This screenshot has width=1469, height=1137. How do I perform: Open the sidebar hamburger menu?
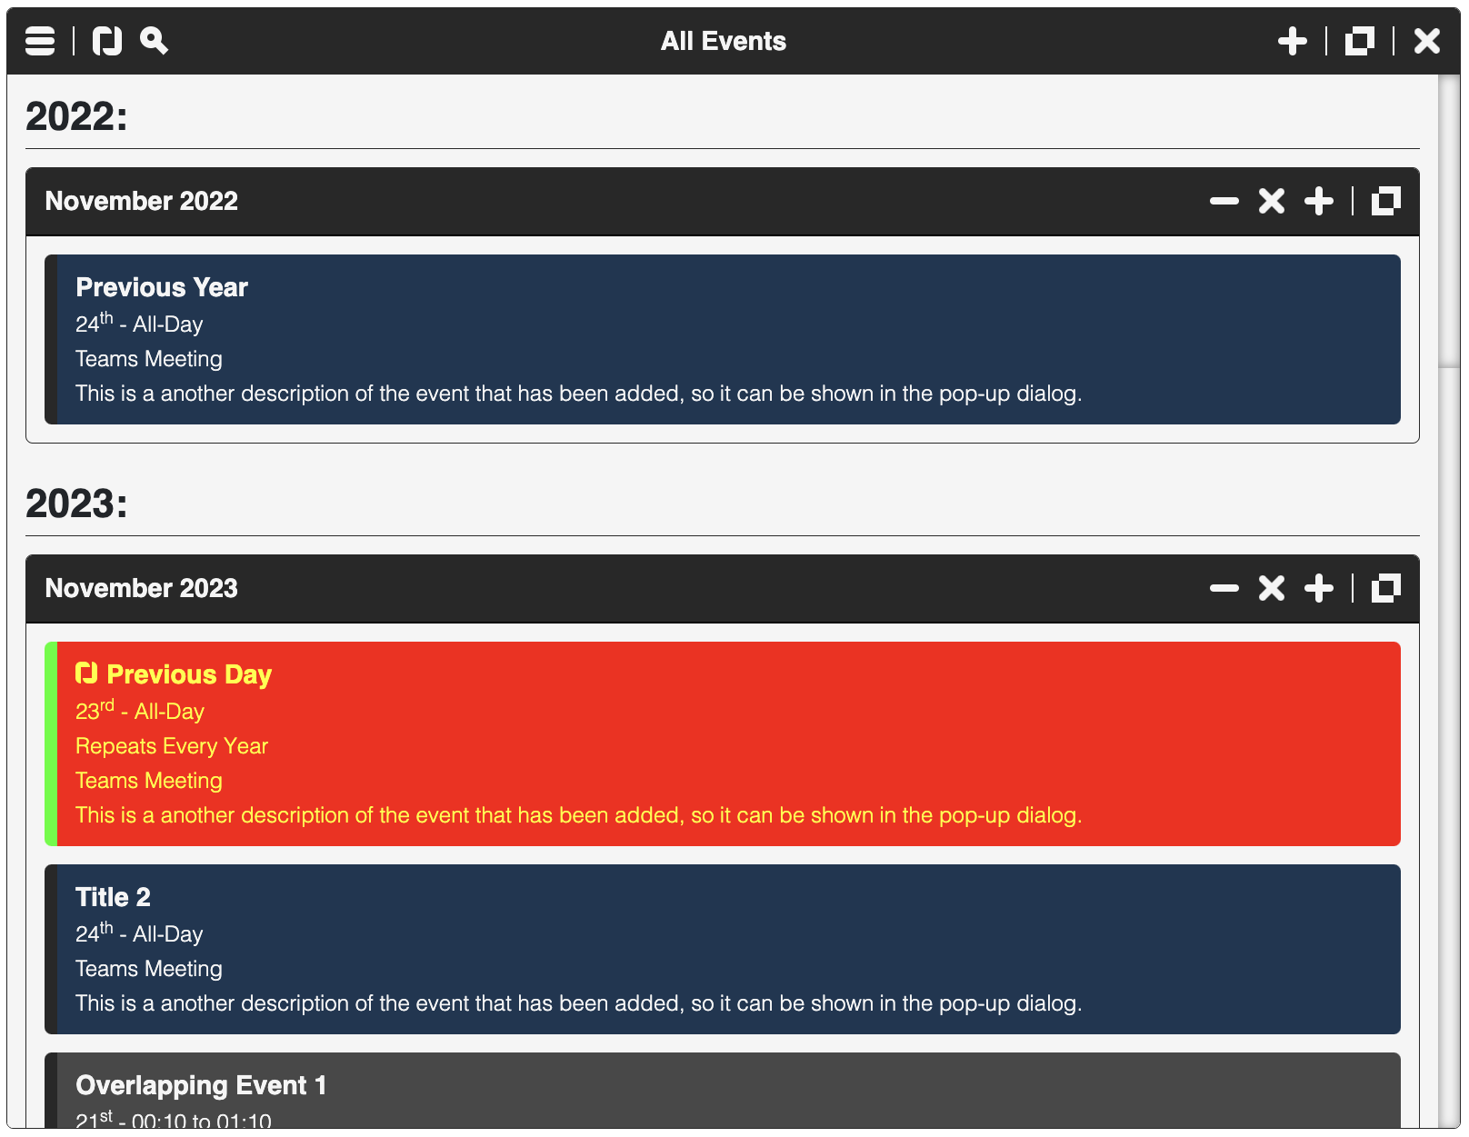(x=39, y=40)
